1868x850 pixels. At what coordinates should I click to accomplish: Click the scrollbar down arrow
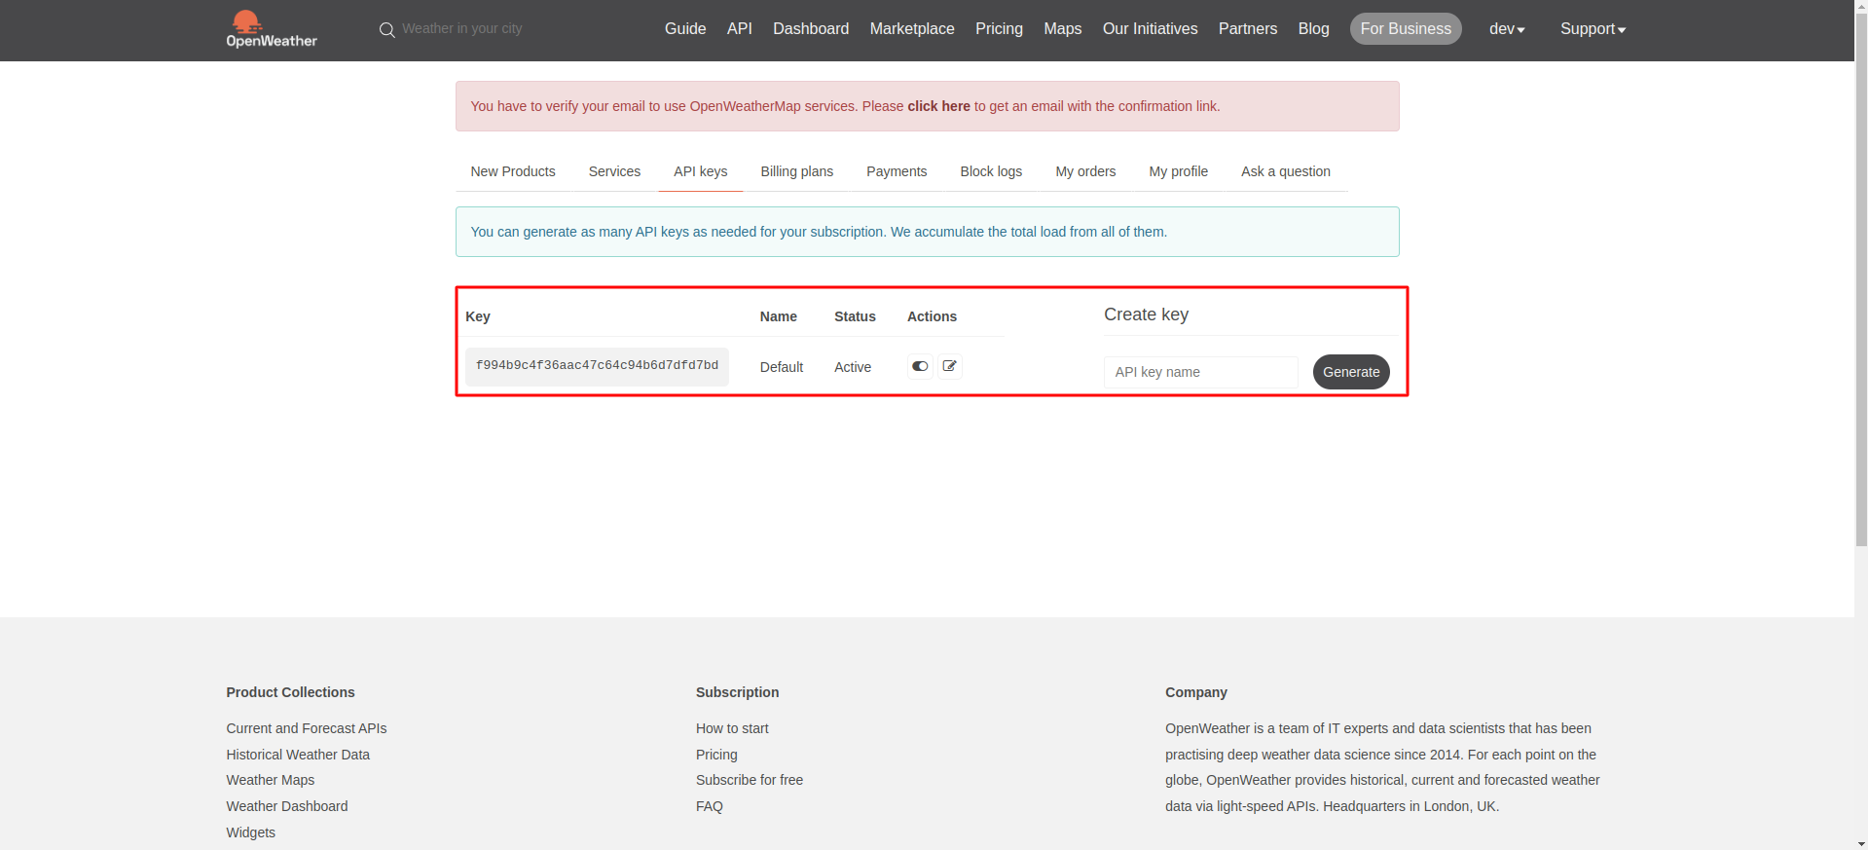pyautogui.click(x=1861, y=843)
